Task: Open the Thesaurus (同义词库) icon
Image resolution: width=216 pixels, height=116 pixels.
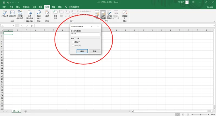Action: point(12,14)
